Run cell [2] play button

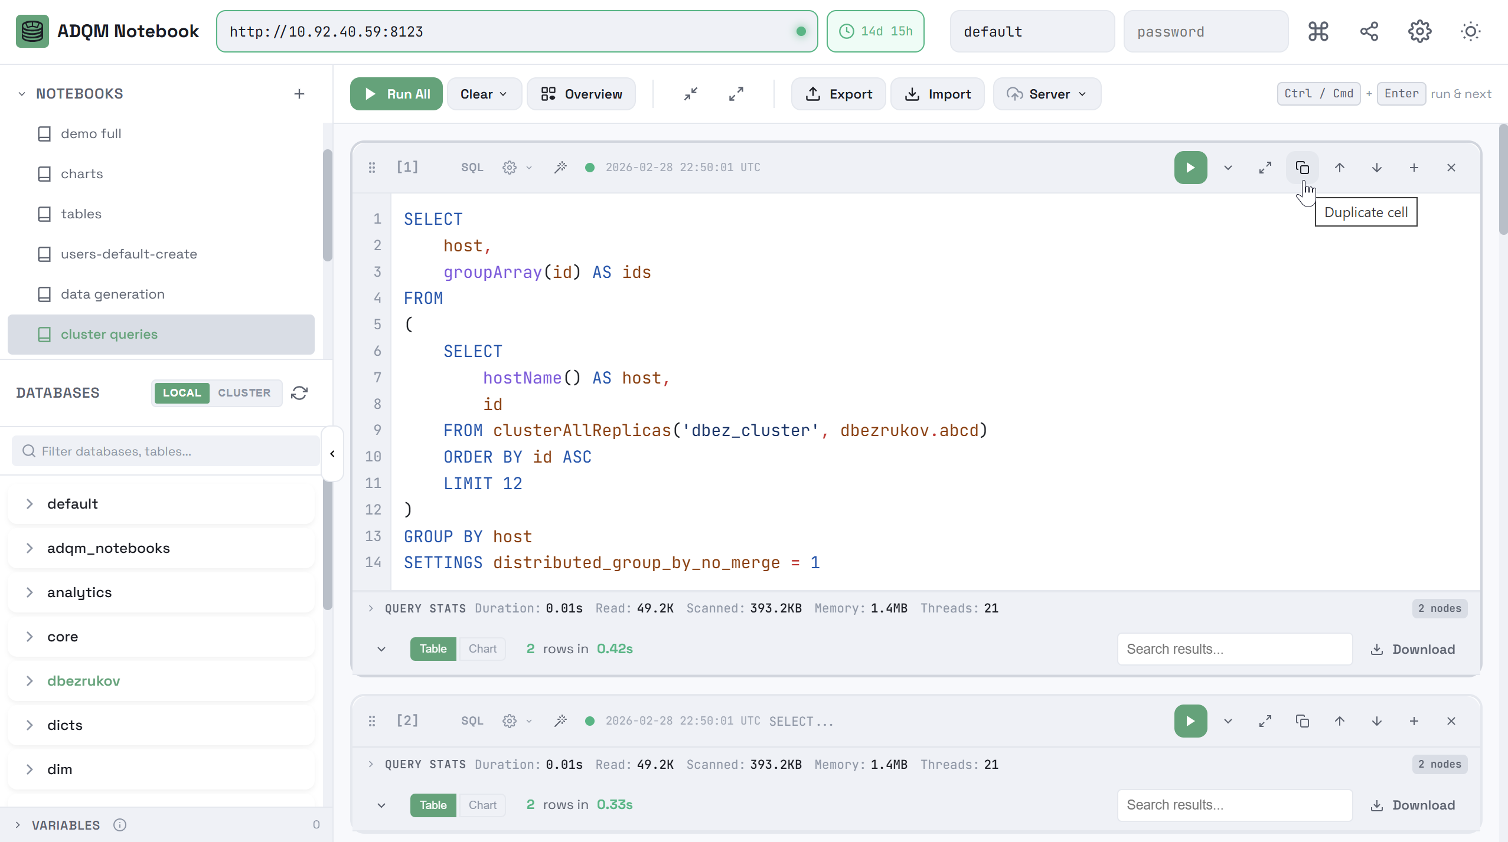tap(1190, 721)
